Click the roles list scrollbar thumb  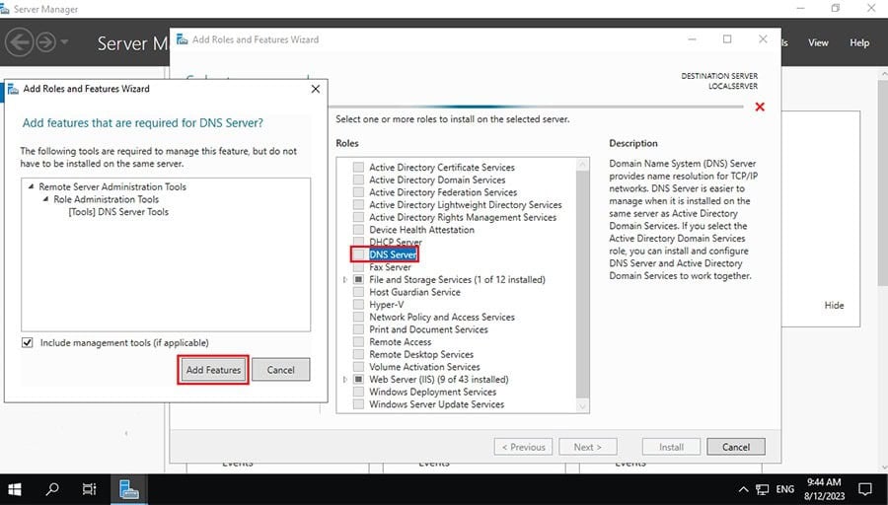(x=583, y=283)
